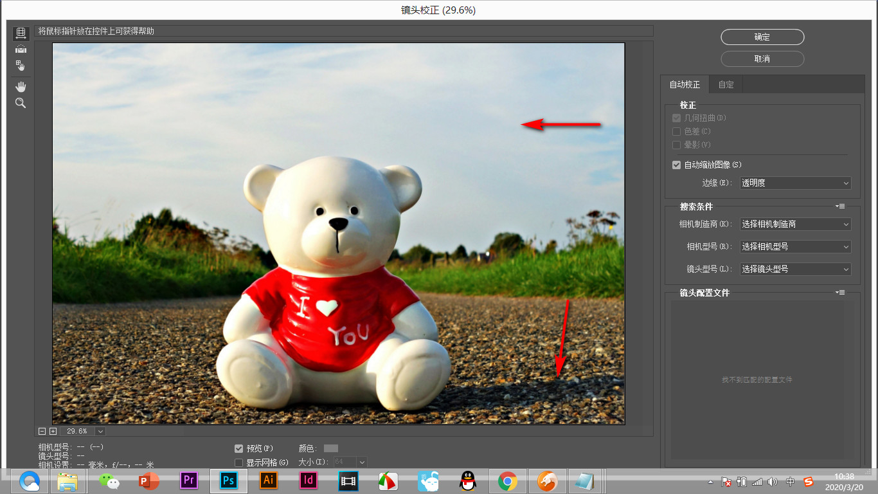Open QQ penguin from the taskbar
The height and width of the screenshot is (494, 878).
(x=468, y=480)
